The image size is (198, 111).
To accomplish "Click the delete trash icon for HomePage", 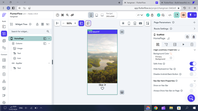I will pyautogui.click(x=194, y=37).
